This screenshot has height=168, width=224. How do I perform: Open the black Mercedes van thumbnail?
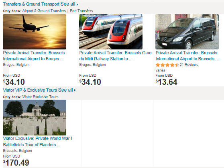pos(187,32)
